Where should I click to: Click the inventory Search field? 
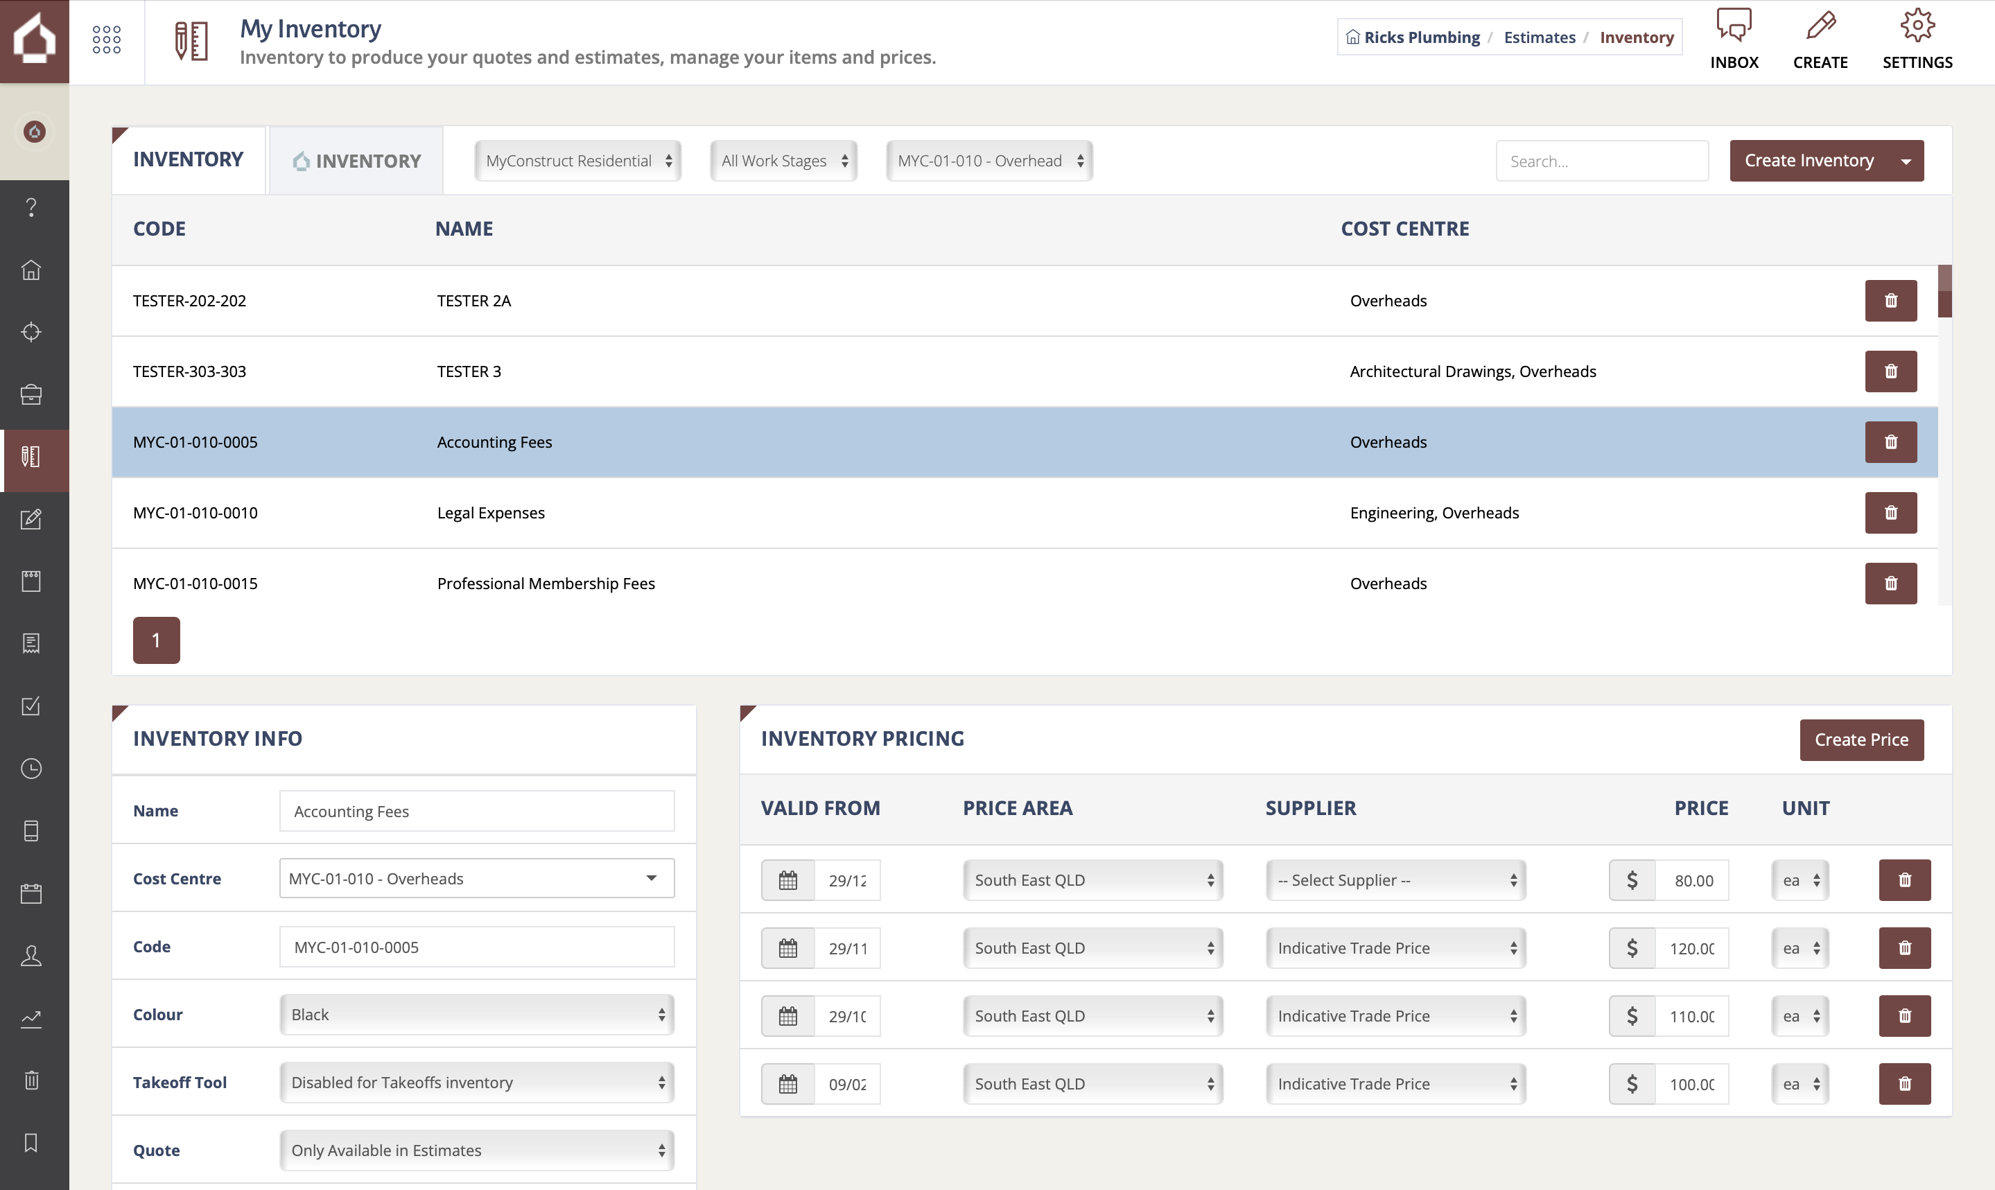pyautogui.click(x=1602, y=161)
